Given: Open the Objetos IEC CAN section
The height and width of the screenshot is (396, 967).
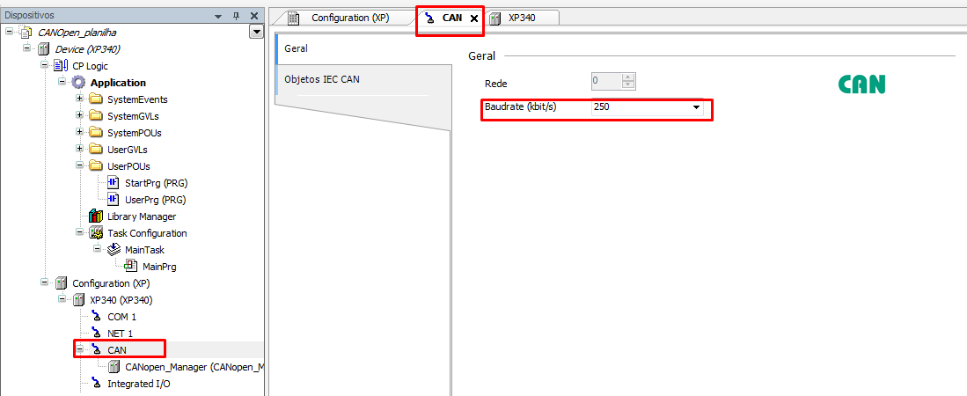Looking at the screenshot, I should 322,79.
